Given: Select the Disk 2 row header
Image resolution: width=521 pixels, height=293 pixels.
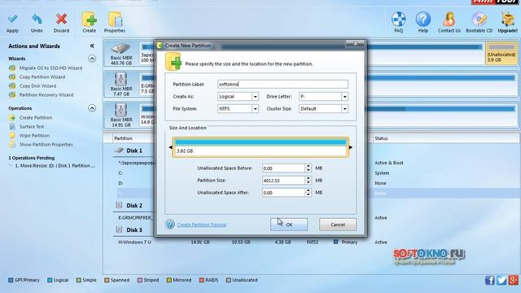Looking at the screenshot, I should pos(134,206).
